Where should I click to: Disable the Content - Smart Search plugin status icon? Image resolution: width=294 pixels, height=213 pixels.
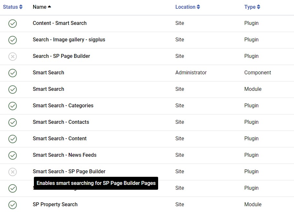coord(13,23)
